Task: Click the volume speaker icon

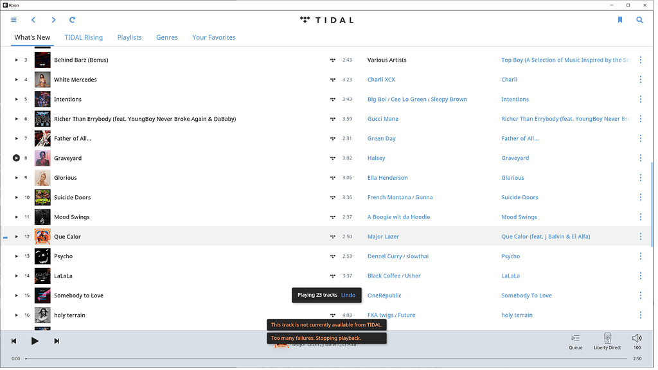Action: pyautogui.click(x=636, y=337)
